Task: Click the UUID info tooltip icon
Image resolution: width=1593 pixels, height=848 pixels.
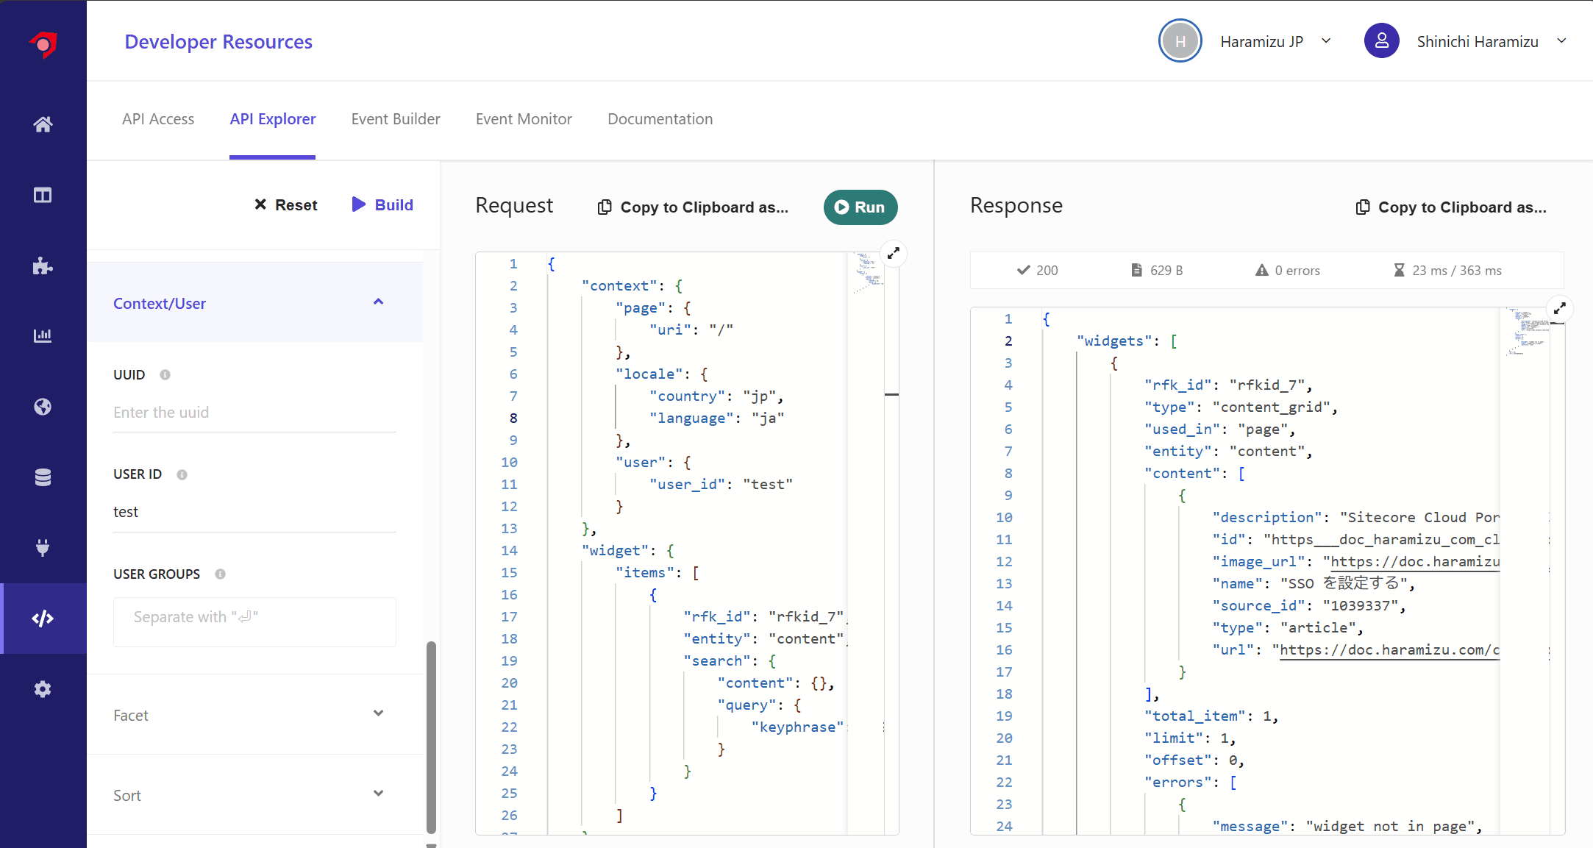Action: coord(165,375)
